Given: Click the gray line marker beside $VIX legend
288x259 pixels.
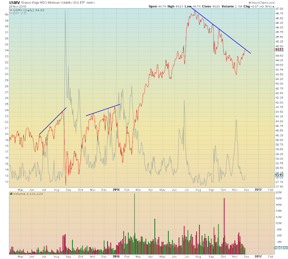Looking at the screenshot, I should (x=11, y=13).
